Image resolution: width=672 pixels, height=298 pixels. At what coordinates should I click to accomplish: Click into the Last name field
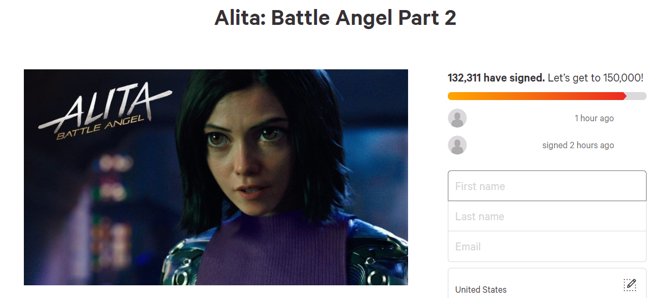pos(546,216)
